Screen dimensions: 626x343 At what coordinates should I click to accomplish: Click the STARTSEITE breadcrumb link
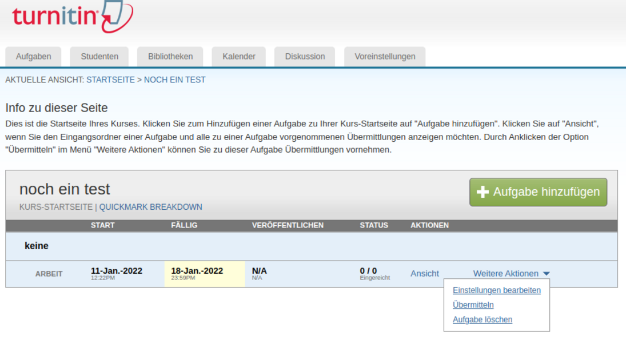coord(110,80)
